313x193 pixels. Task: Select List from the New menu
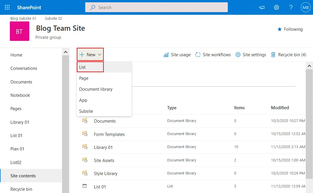tap(83, 67)
